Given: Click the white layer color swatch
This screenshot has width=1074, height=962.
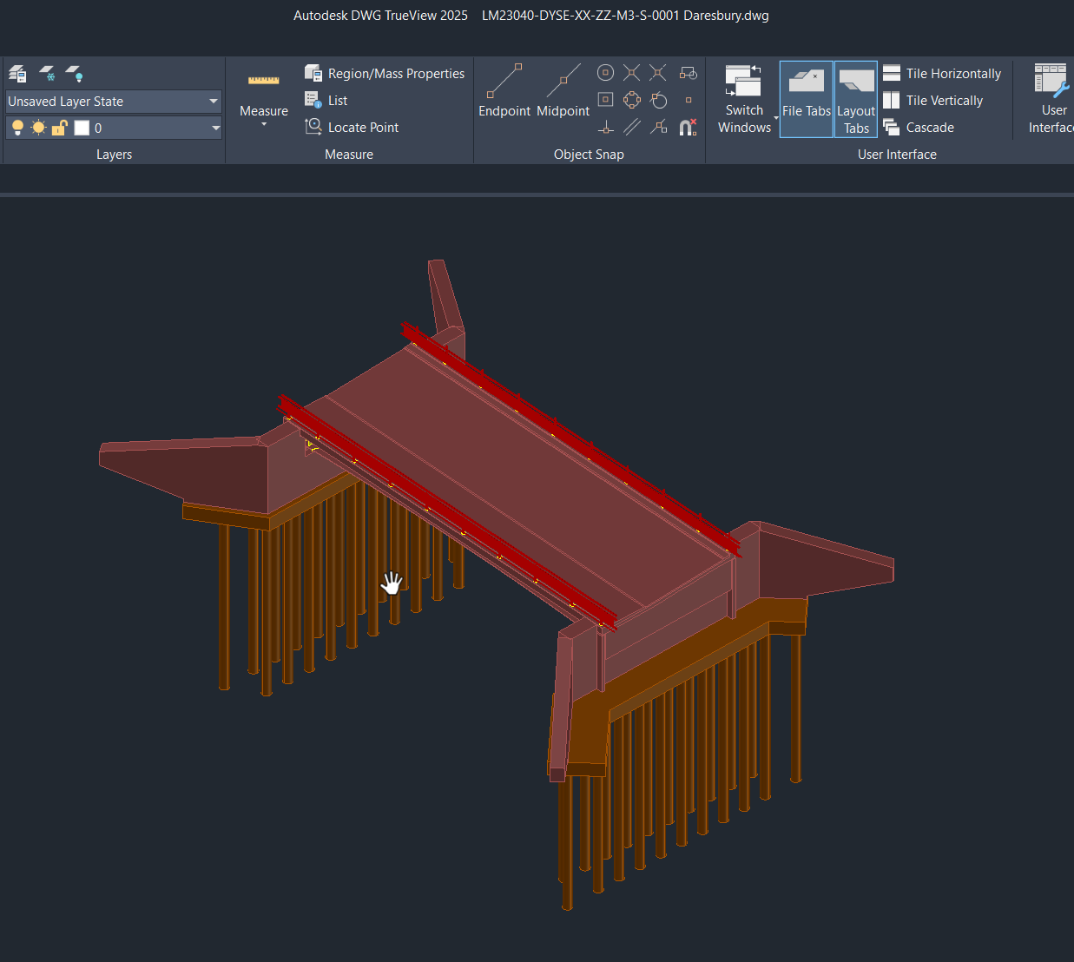Looking at the screenshot, I should pos(82,128).
